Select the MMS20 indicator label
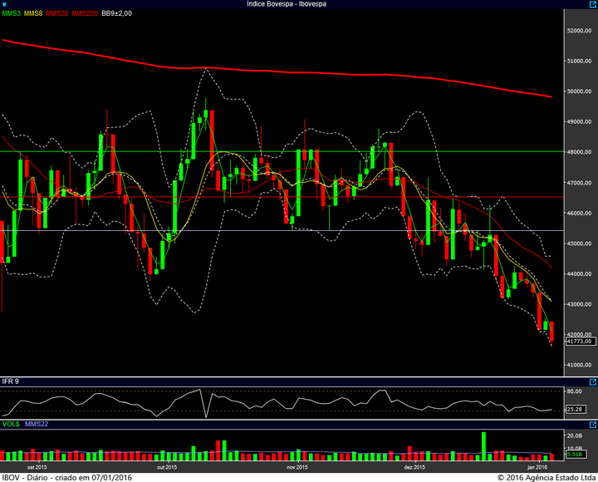The height and width of the screenshot is (482, 598). pos(57,13)
